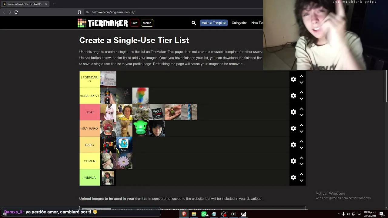Move COMUN tier down with arrow
This screenshot has width=388, height=218.
point(301,164)
